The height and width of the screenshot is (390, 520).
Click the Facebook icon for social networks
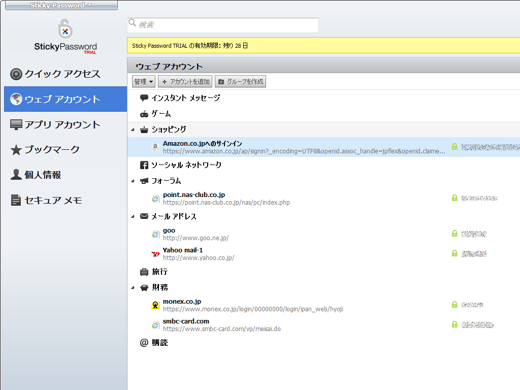[x=144, y=165]
